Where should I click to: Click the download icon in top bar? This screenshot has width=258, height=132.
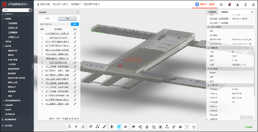[x=237, y=5]
